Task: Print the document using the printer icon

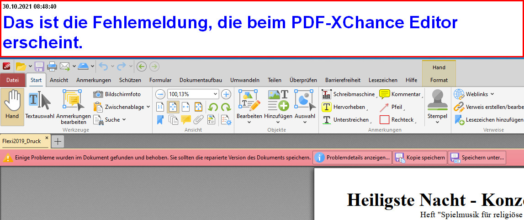Action: click(x=52, y=67)
